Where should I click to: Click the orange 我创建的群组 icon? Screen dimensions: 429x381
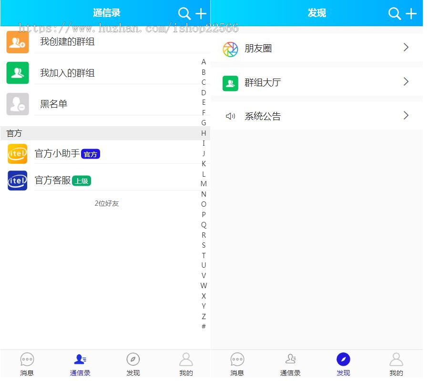(x=17, y=42)
